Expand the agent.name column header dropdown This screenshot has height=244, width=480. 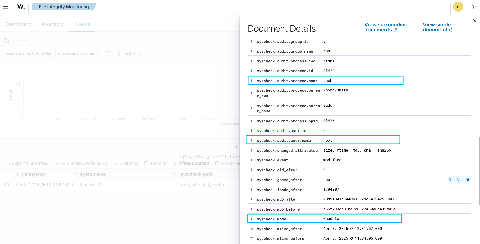pyautogui.click(x=174, y=174)
